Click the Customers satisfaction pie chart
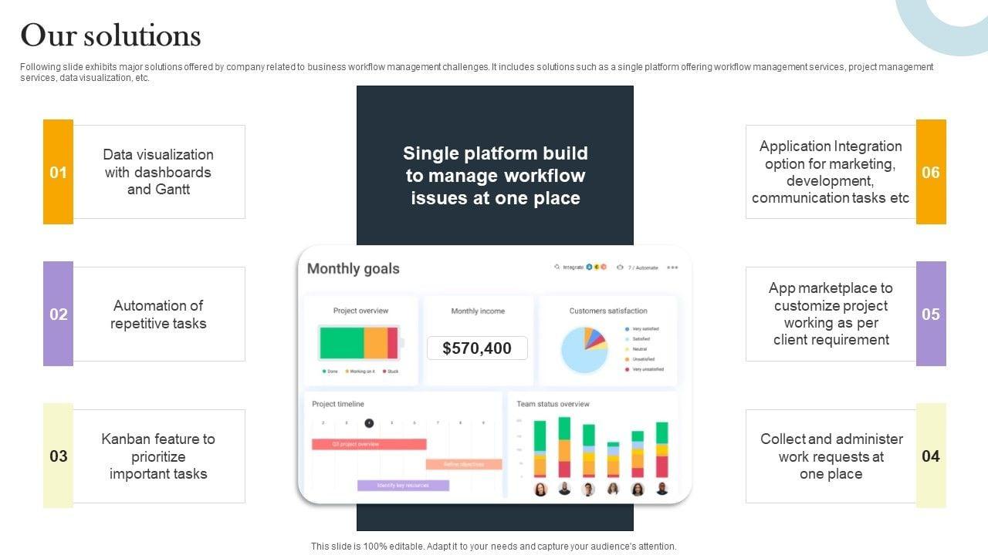 click(x=584, y=350)
